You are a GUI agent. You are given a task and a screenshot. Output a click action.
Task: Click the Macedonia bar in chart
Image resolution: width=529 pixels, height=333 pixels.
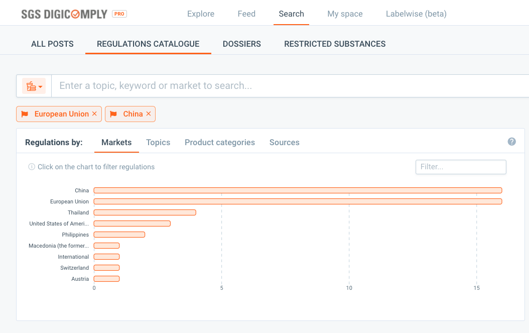coord(106,246)
